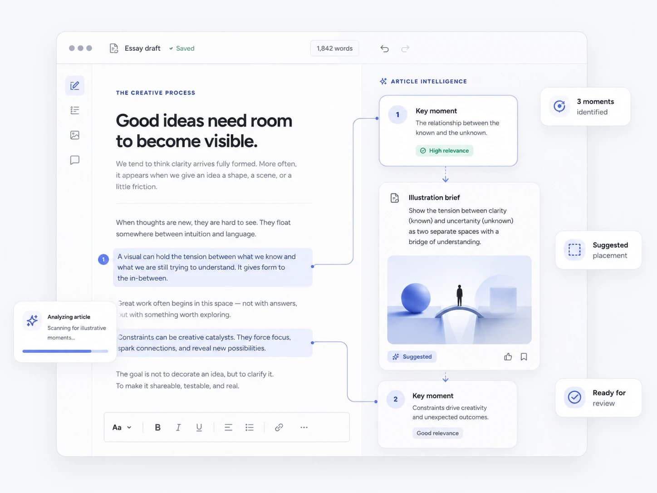Open the bridge illustration thumbnail

click(459, 300)
